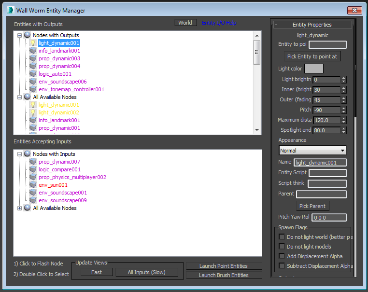Select prop_physics_multiplayer002 tree node
Screen dimensions: 368x292
click(72, 177)
